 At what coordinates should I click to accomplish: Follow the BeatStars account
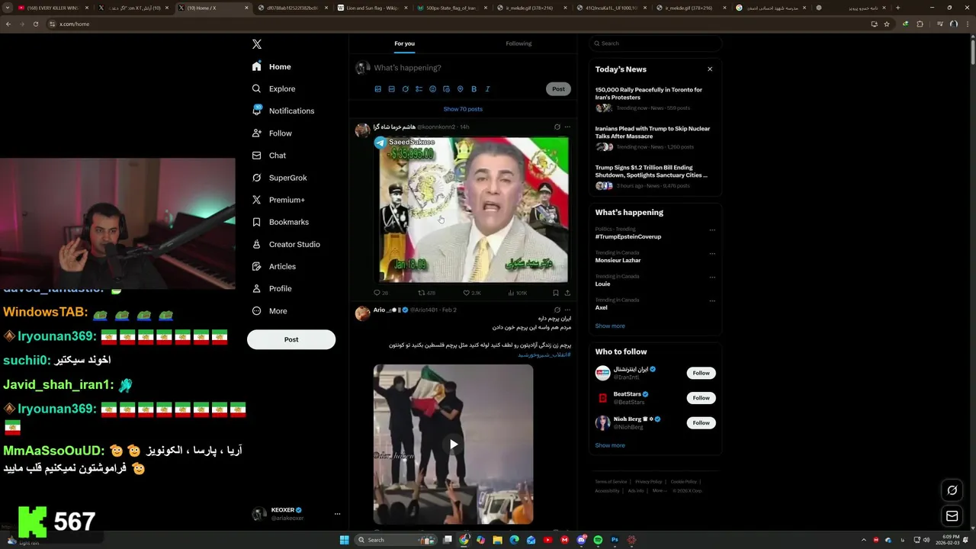[701, 398]
